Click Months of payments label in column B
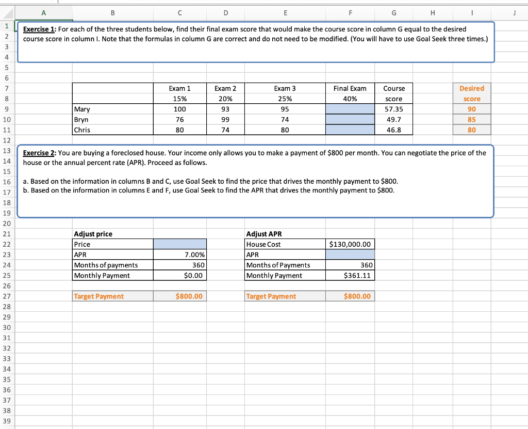 [x=112, y=265]
